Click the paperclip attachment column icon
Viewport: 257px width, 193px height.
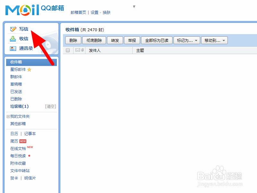pyautogui.click(x=82, y=50)
